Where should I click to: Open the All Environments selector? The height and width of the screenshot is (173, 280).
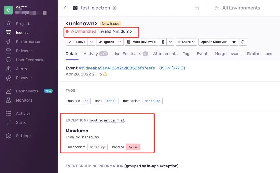(237, 8)
